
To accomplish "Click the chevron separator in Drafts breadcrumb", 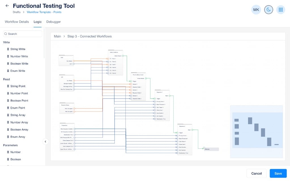I will (24, 12).
